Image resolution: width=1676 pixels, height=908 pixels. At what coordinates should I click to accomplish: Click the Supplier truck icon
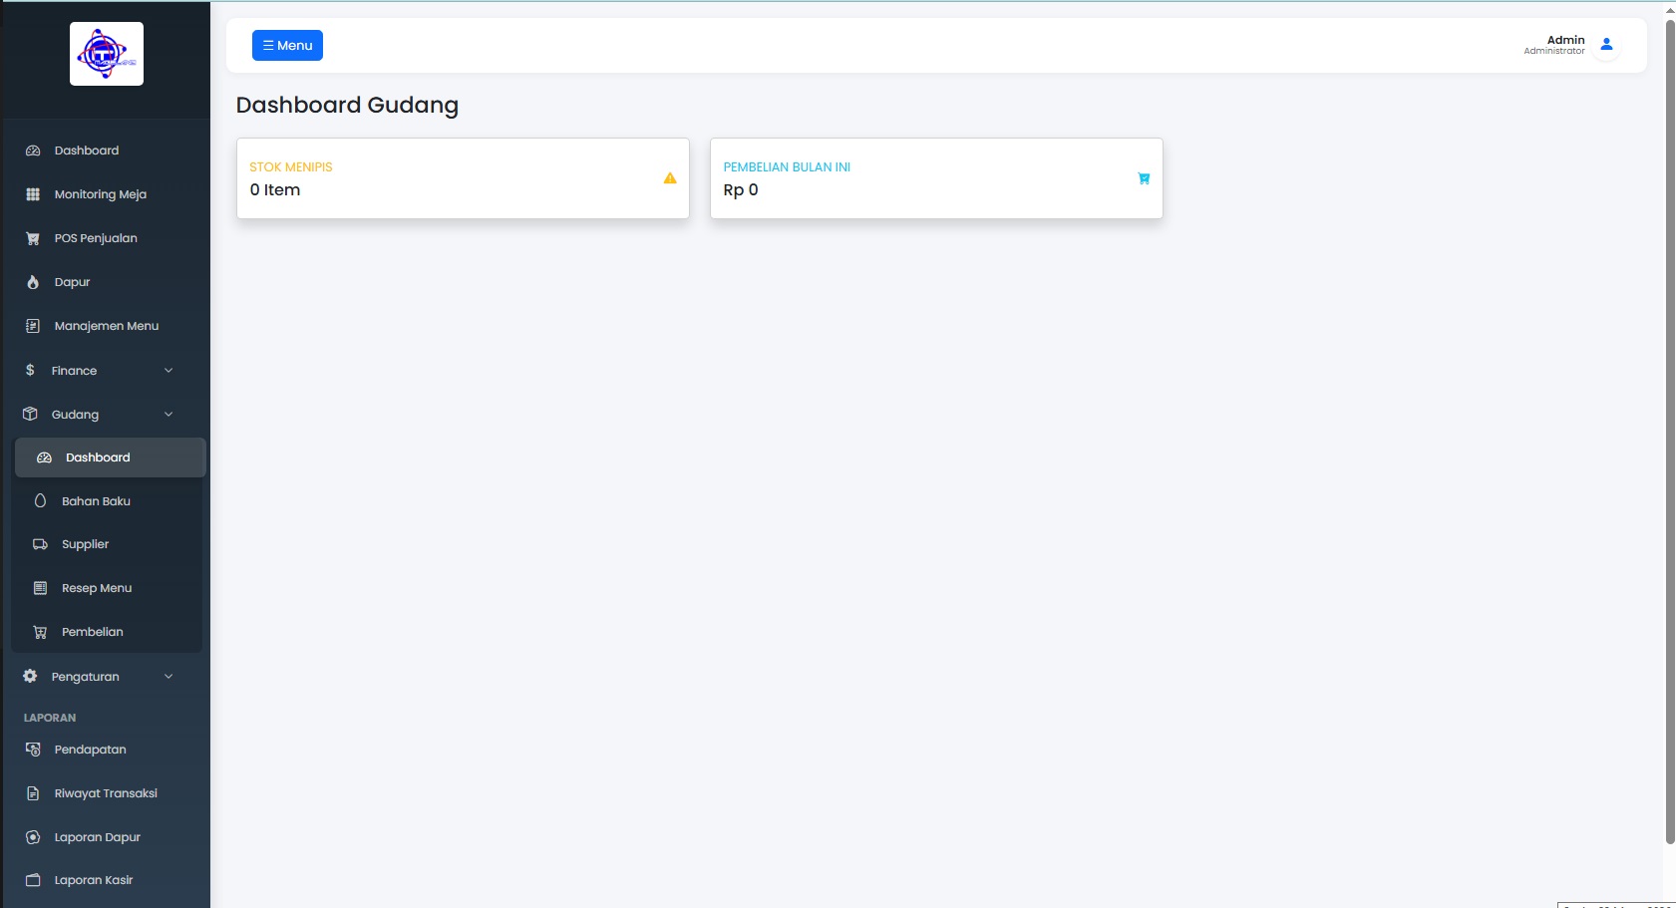pos(40,544)
